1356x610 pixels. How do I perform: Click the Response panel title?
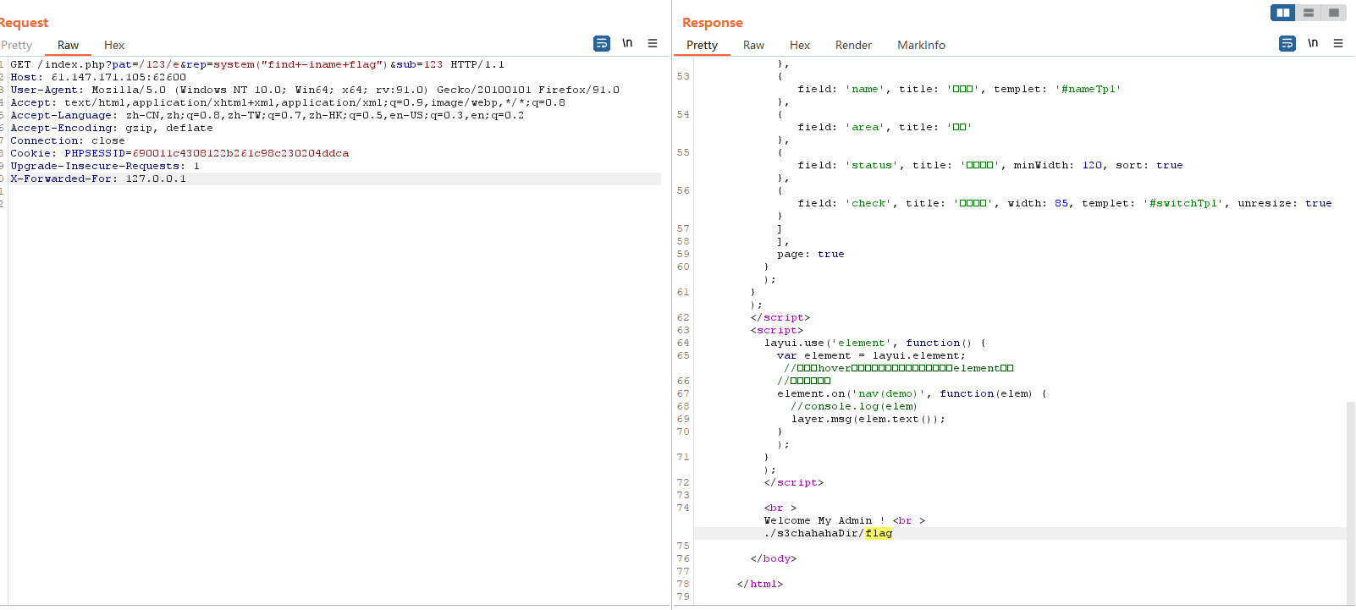pyautogui.click(x=713, y=23)
